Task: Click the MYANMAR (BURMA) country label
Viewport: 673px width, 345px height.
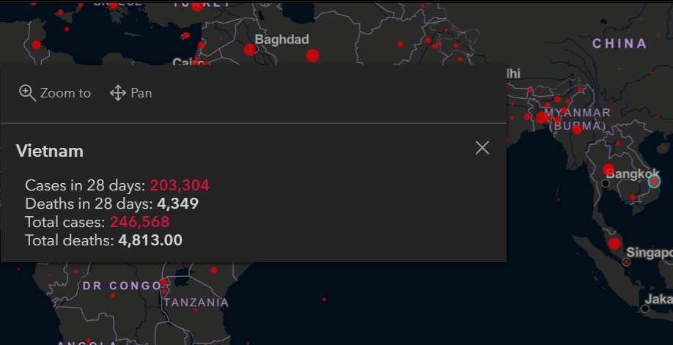Action: click(578, 119)
